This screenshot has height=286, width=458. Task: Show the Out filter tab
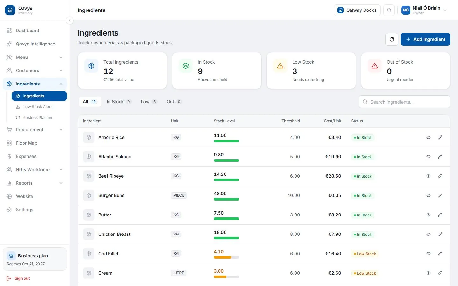click(174, 102)
